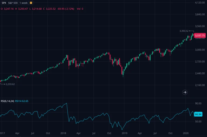Click the yellow note icon beside 1 week
The image size is (207, 137).
(31, 3)
